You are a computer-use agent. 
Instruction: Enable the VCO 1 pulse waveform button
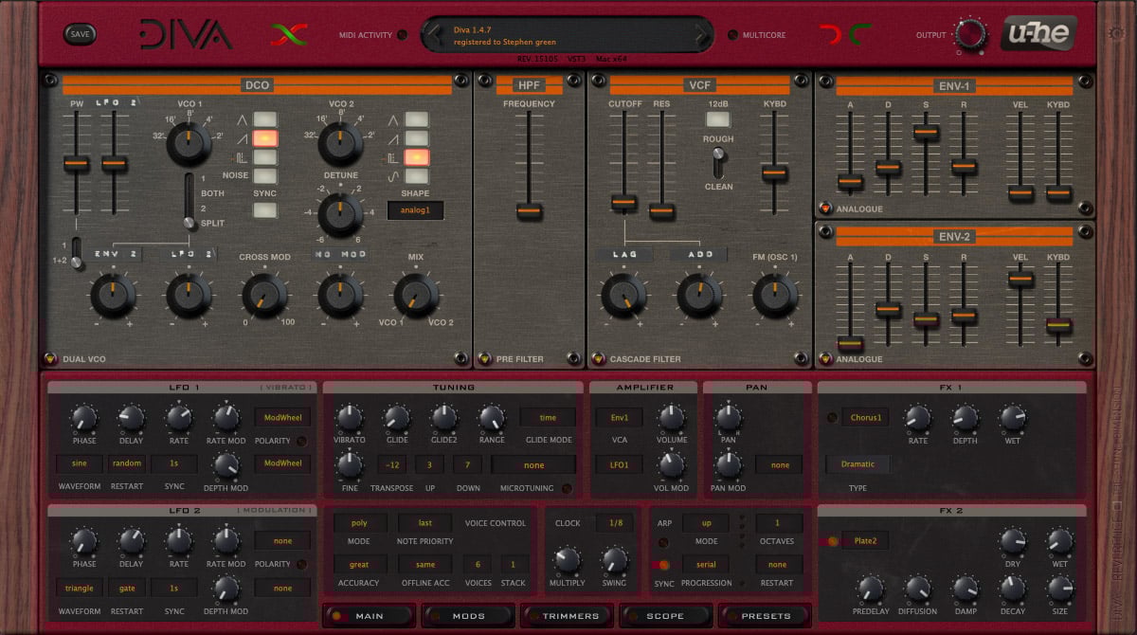265,157
